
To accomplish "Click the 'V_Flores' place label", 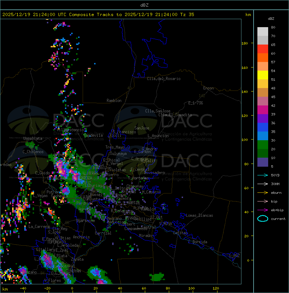I will (x=52, y=281).
